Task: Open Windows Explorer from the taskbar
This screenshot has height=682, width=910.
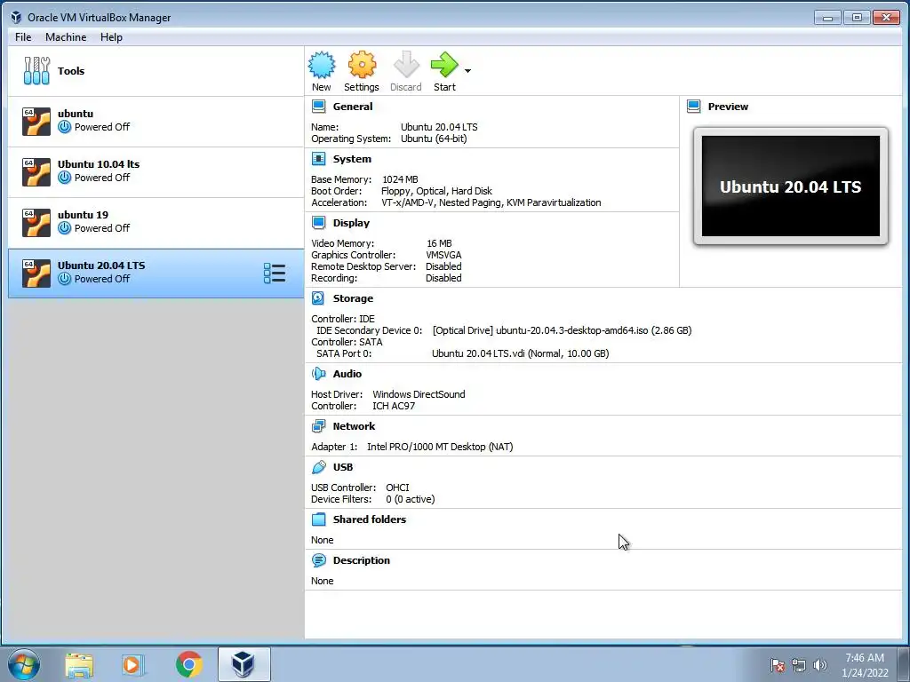Action: (x=79, y=664)
